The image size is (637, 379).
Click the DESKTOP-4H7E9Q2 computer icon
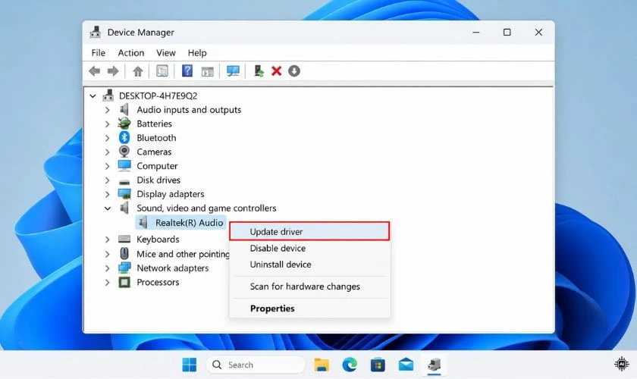tap(108, 96)
